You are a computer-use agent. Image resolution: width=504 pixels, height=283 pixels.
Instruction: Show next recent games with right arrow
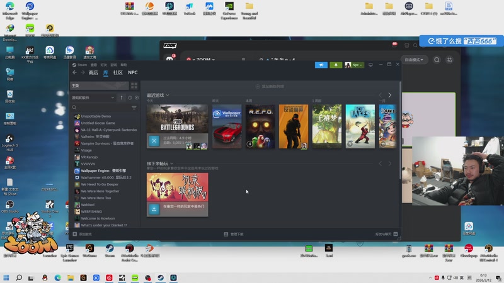tap(390, 96)
